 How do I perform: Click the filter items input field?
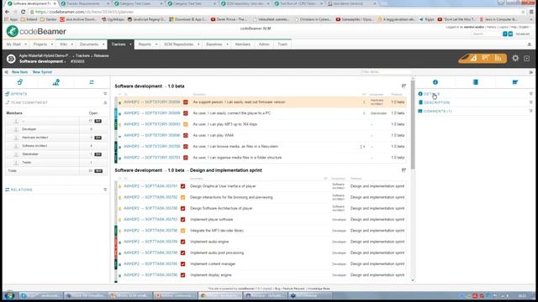(x=385, y=72)
